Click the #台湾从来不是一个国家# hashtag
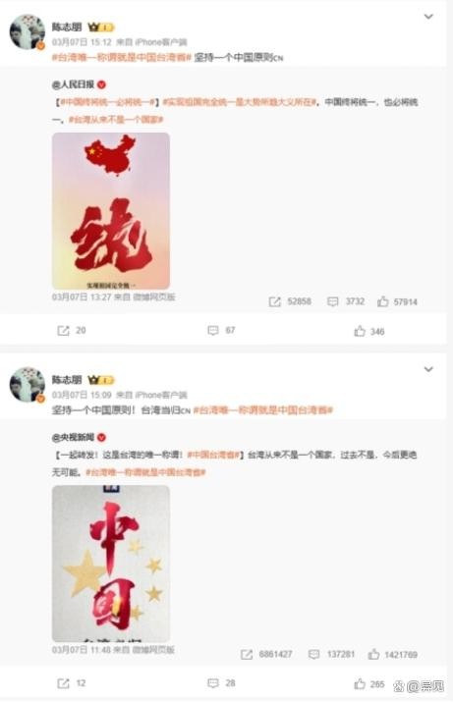 coord(116,120)
